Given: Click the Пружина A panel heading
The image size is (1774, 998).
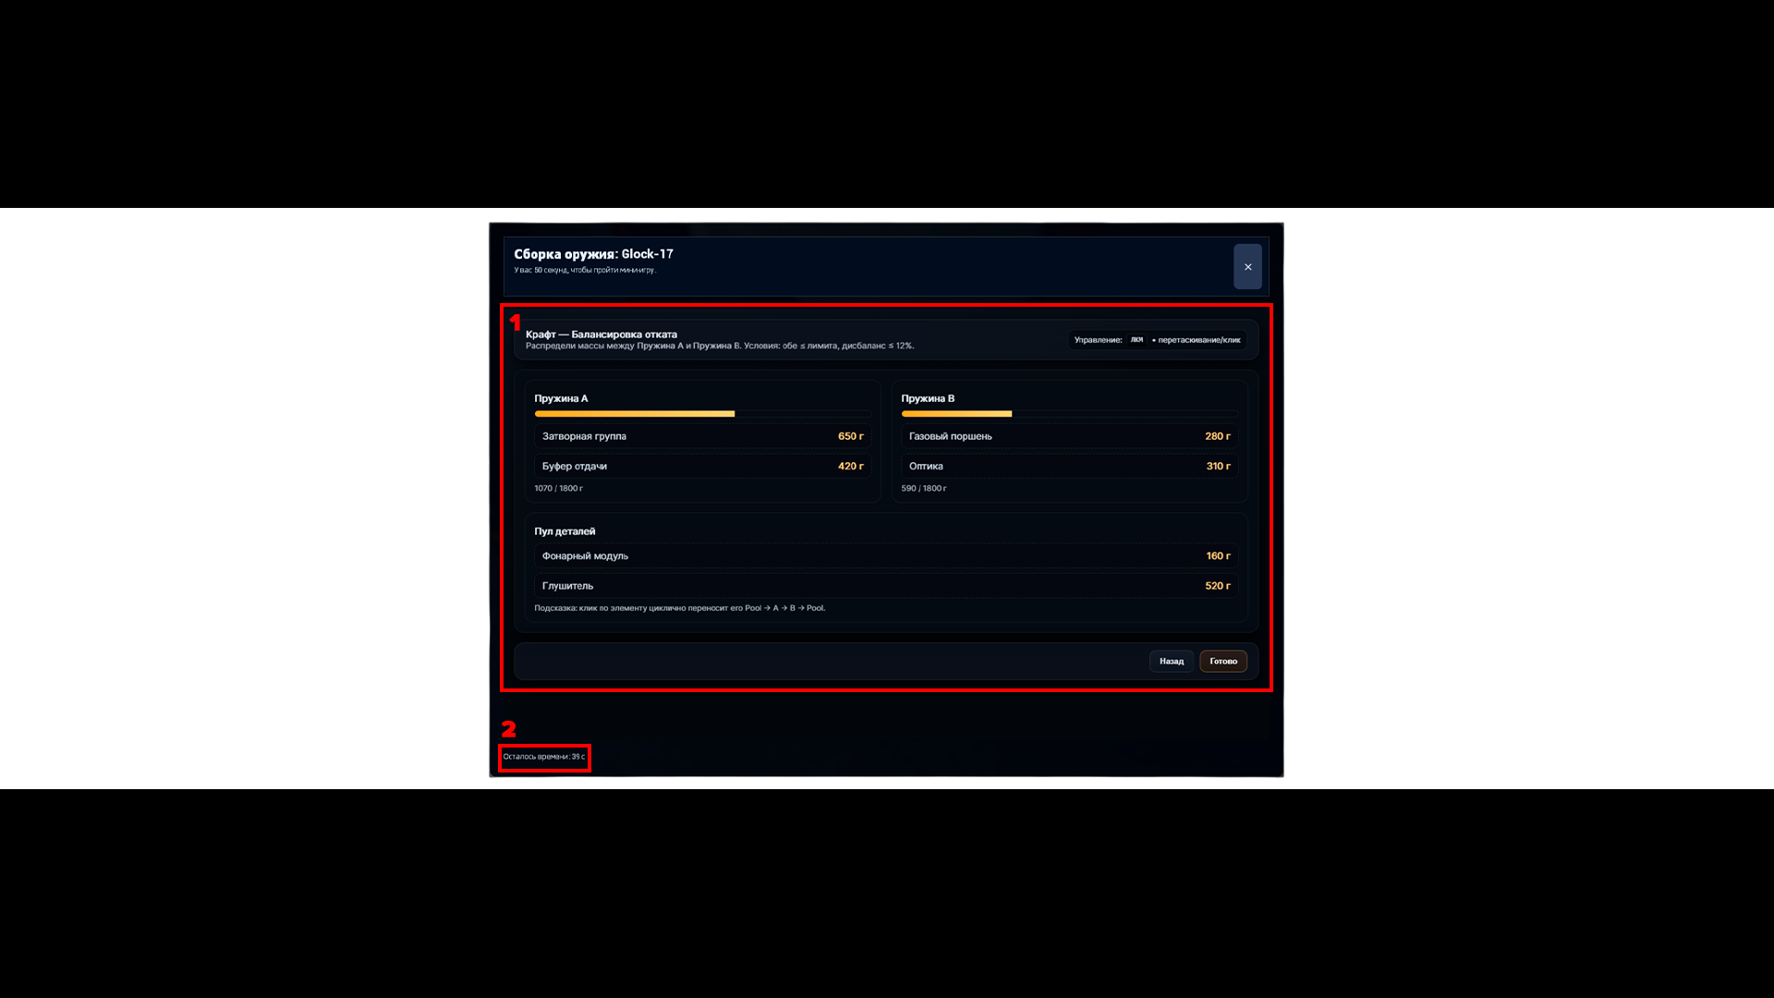Looking at the screenshot, I should coord(561,398).
